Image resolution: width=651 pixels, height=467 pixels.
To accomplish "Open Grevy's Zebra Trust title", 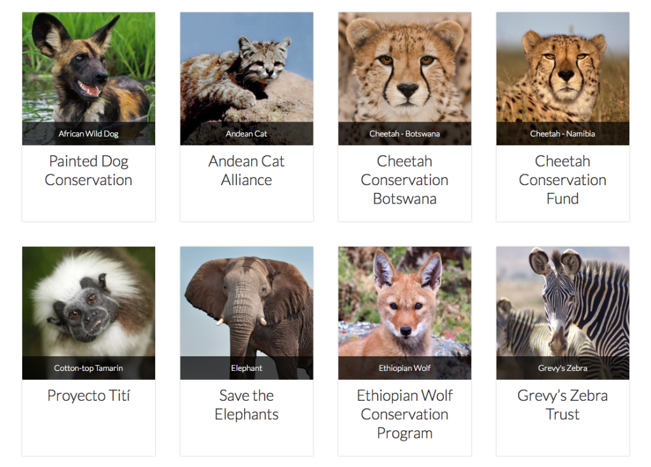I will [x=563, y=405].
